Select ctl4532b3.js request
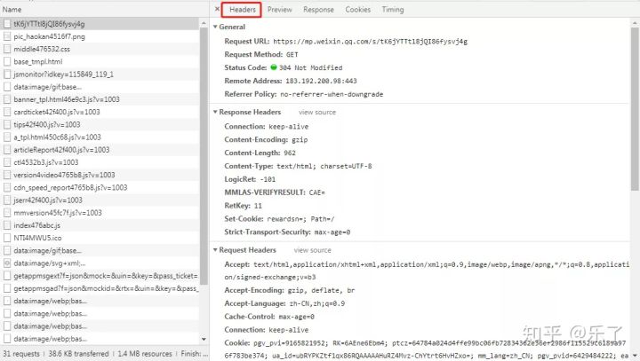This screenshot has height=361, width=640. [100, 162]
